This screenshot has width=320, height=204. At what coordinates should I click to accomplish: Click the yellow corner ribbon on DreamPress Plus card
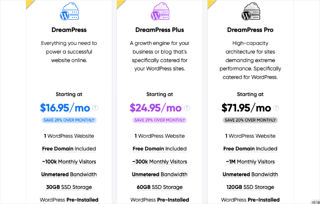(120, 4)
